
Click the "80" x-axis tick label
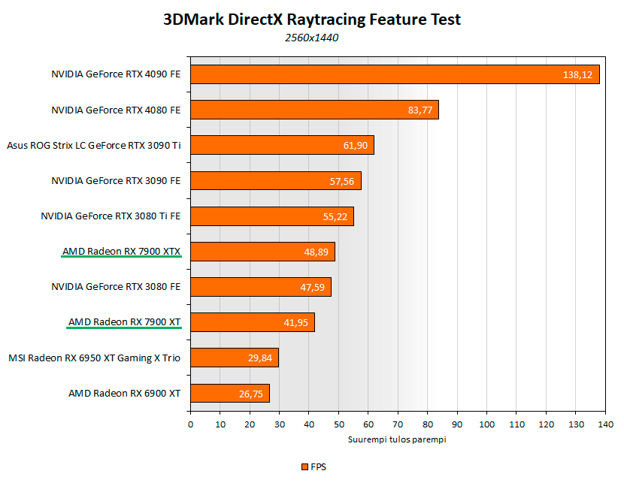[x=428, y=424]
